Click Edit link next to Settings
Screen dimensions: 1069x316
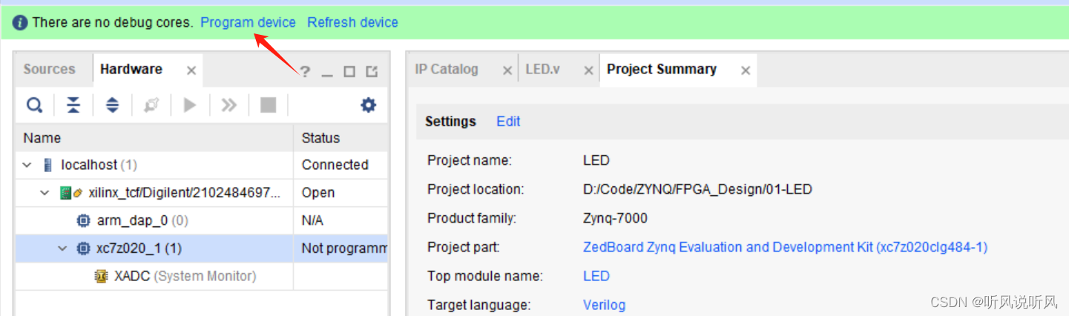508,122
